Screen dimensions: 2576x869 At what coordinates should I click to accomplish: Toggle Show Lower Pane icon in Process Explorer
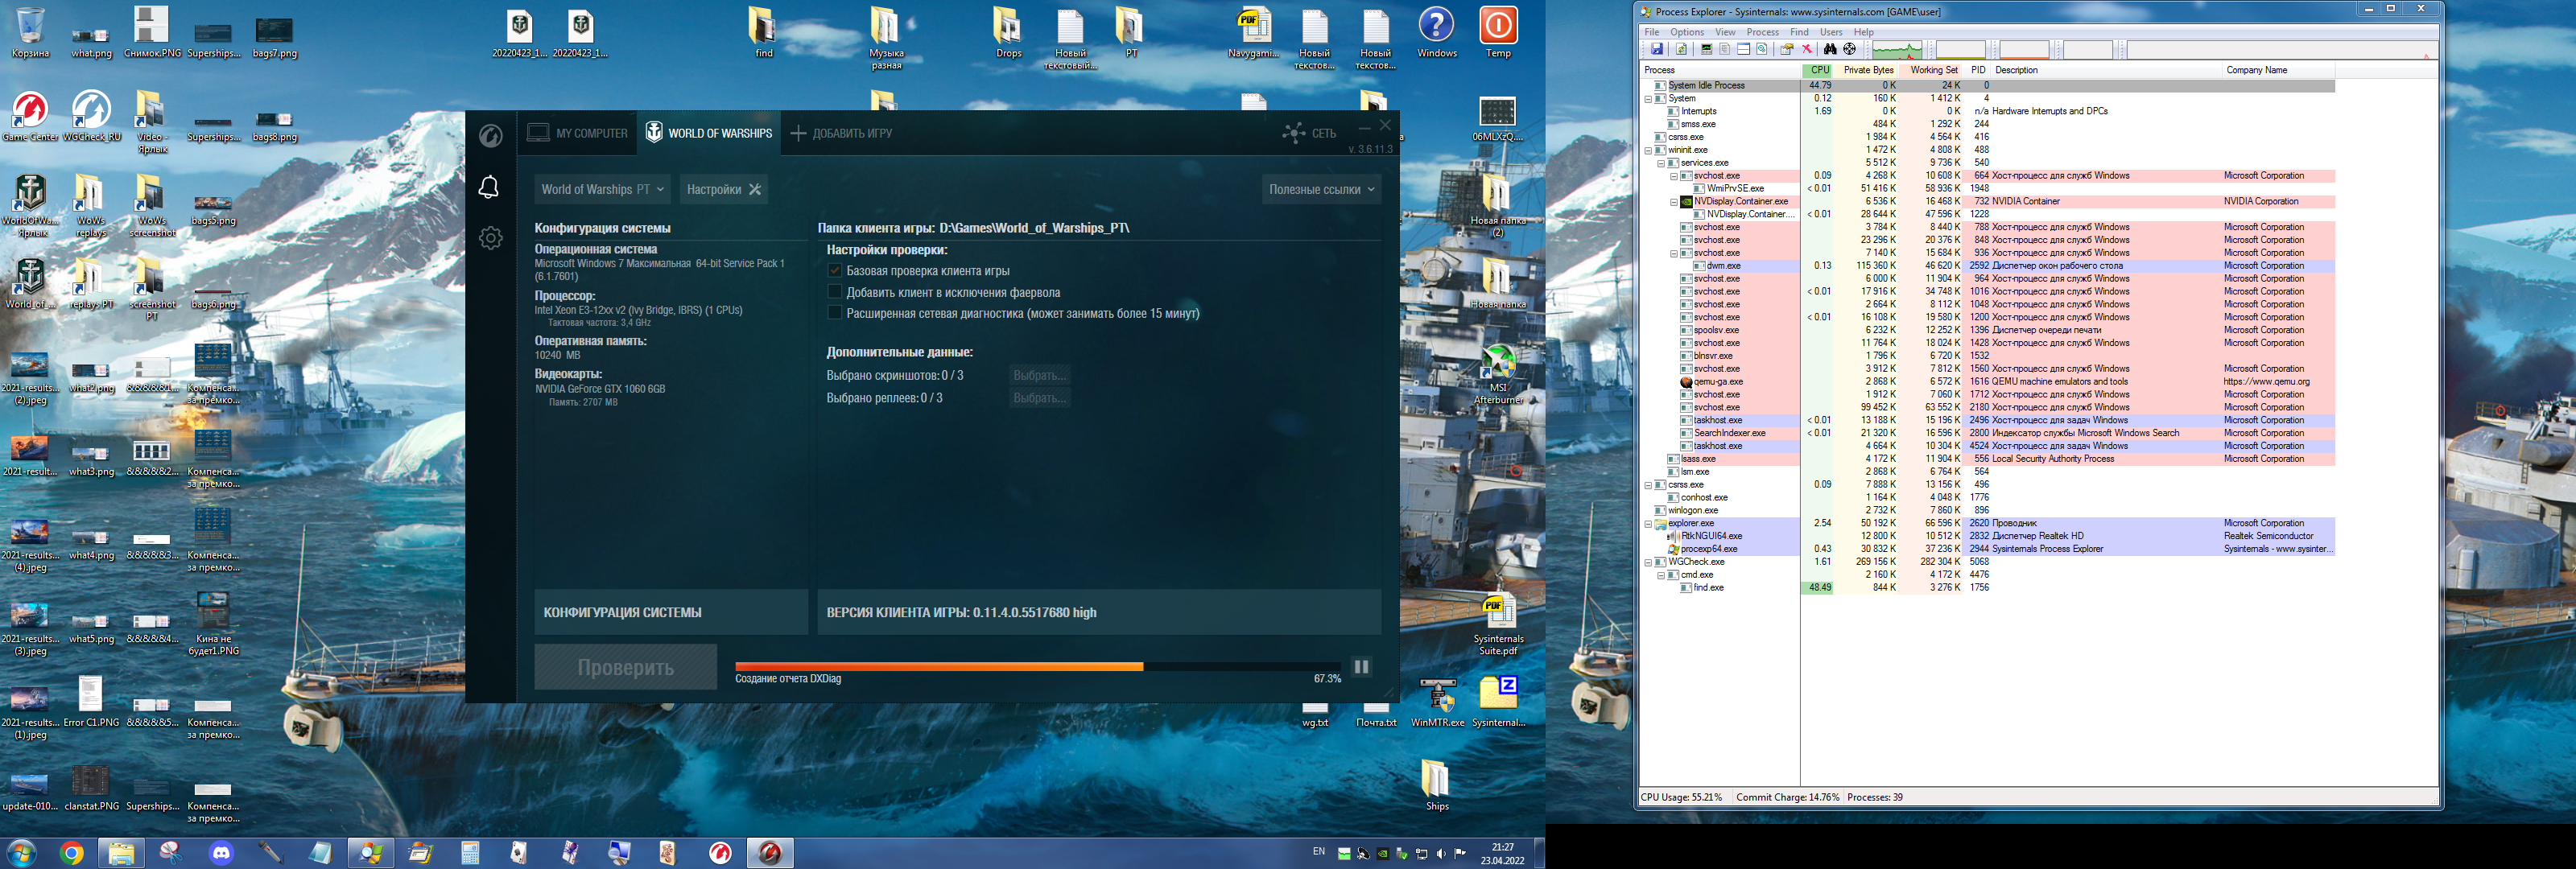tap(1743, 49)
